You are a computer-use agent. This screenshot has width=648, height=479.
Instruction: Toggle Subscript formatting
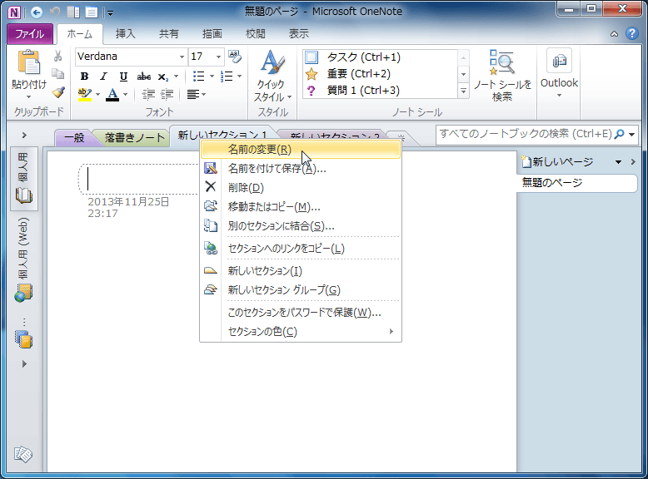[162, 77]
